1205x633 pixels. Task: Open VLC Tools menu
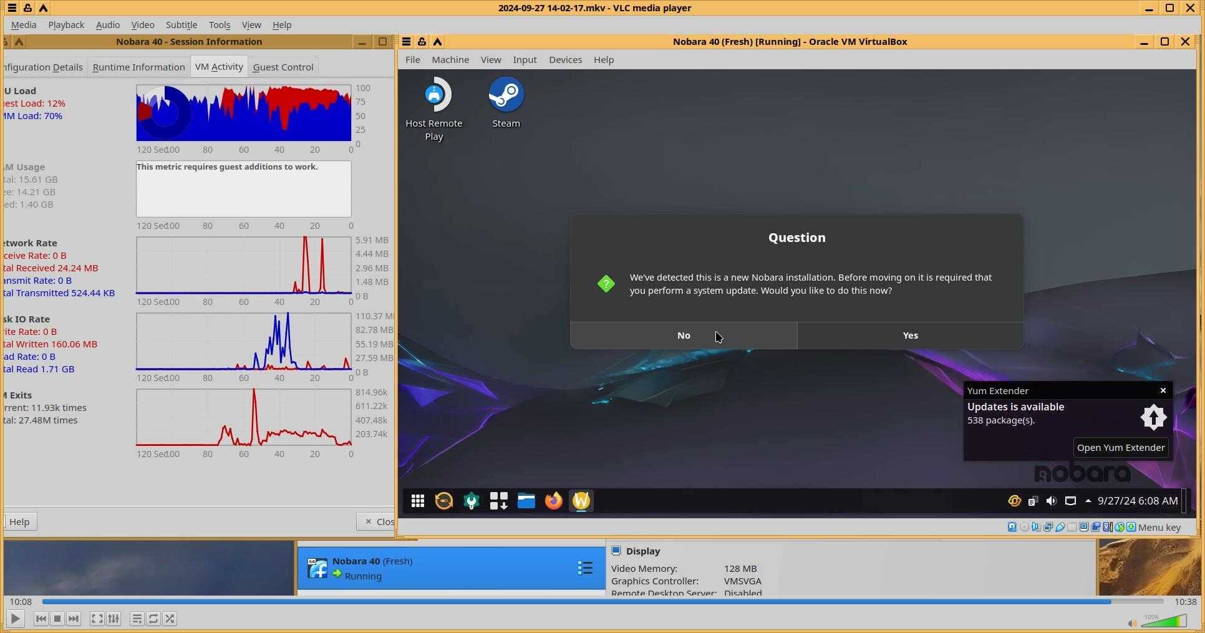pyautogui.click(x=220, y=25)
